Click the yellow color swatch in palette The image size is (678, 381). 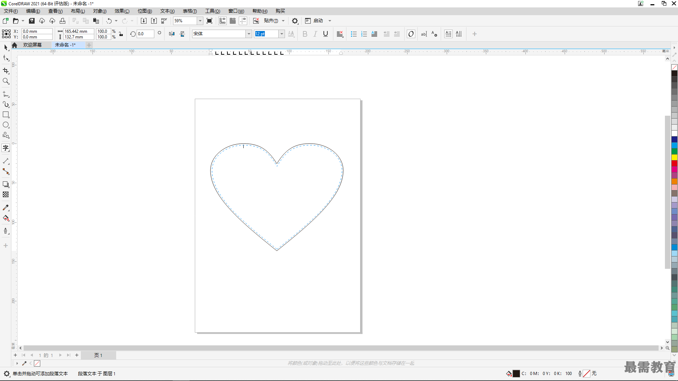tap(674, 157)
